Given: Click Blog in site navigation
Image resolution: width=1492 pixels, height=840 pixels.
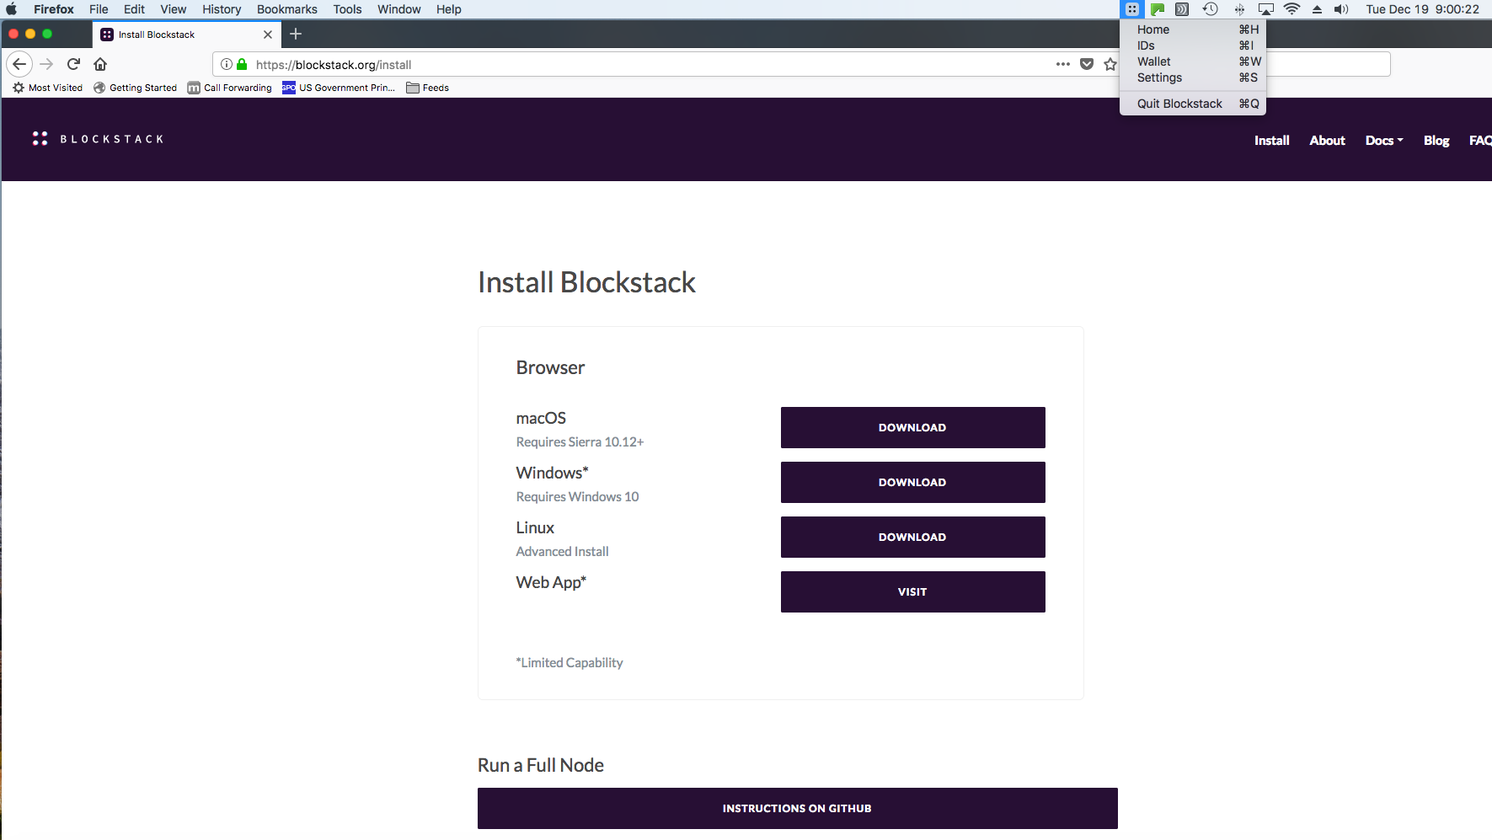Looking at the screenshot, I should tap(1436, 141).
